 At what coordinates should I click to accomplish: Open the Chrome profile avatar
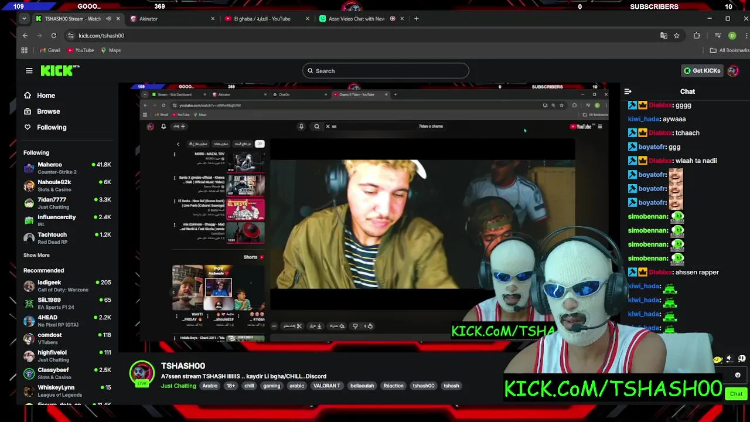732,36
